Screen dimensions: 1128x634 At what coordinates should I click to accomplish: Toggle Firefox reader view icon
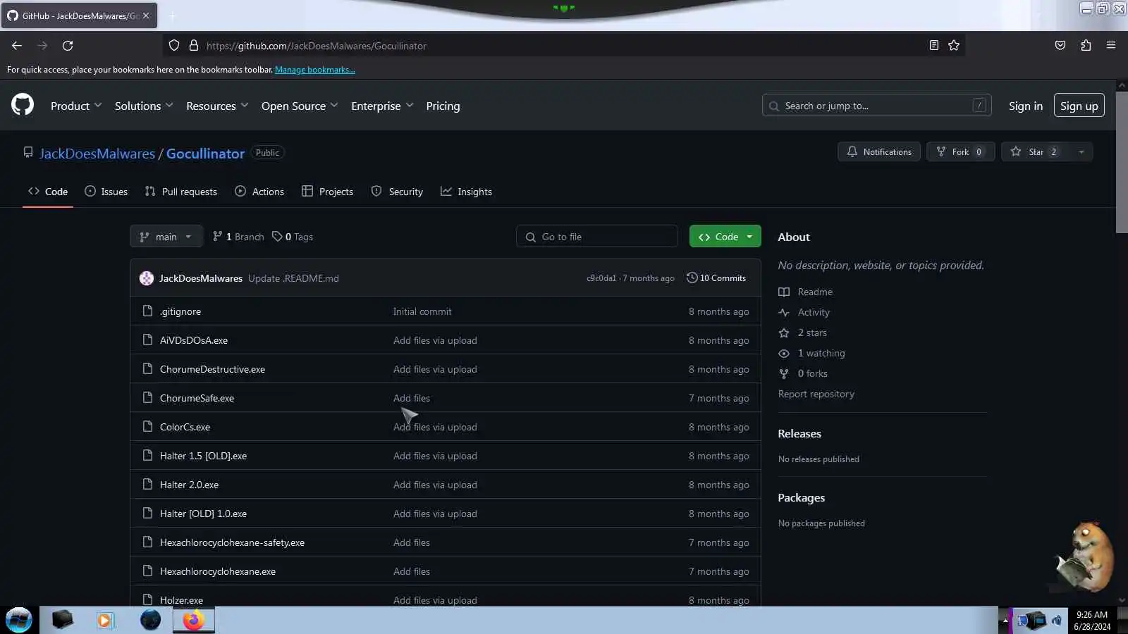coord(934,46)
